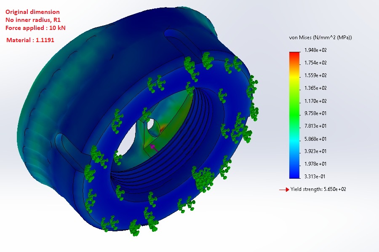Viewport: 379px width, 252px height.
Task: Select the legend value 5.868e+01
Action: 315,139
